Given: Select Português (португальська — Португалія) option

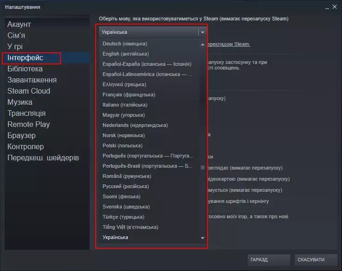Looking at the screenshot, I should click(x=148, y=156).
